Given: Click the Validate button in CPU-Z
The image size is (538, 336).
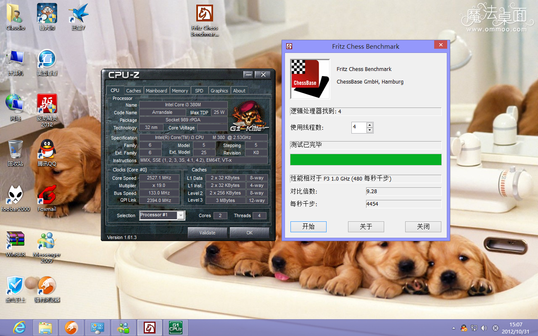Looking at the screenshot, I should [207, 232].
